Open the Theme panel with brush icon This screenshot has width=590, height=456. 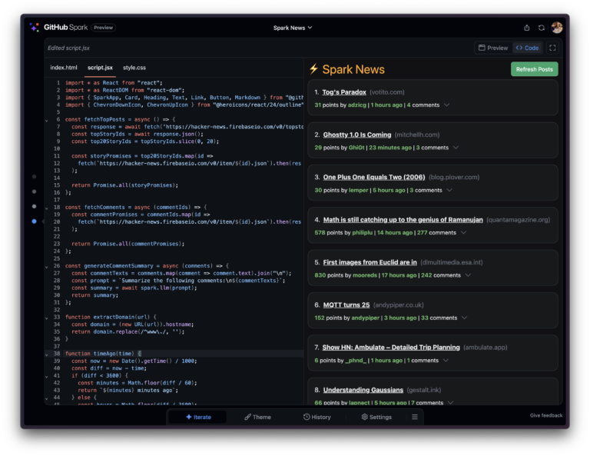pos(257,417)
